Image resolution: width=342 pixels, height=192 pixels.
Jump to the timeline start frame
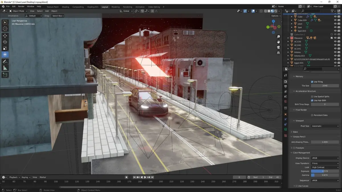click(135, 177)
